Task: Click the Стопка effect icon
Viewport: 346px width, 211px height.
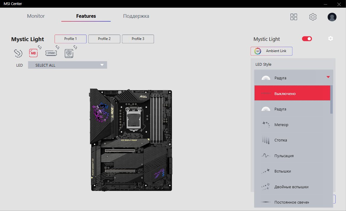Action: (266, 140)
